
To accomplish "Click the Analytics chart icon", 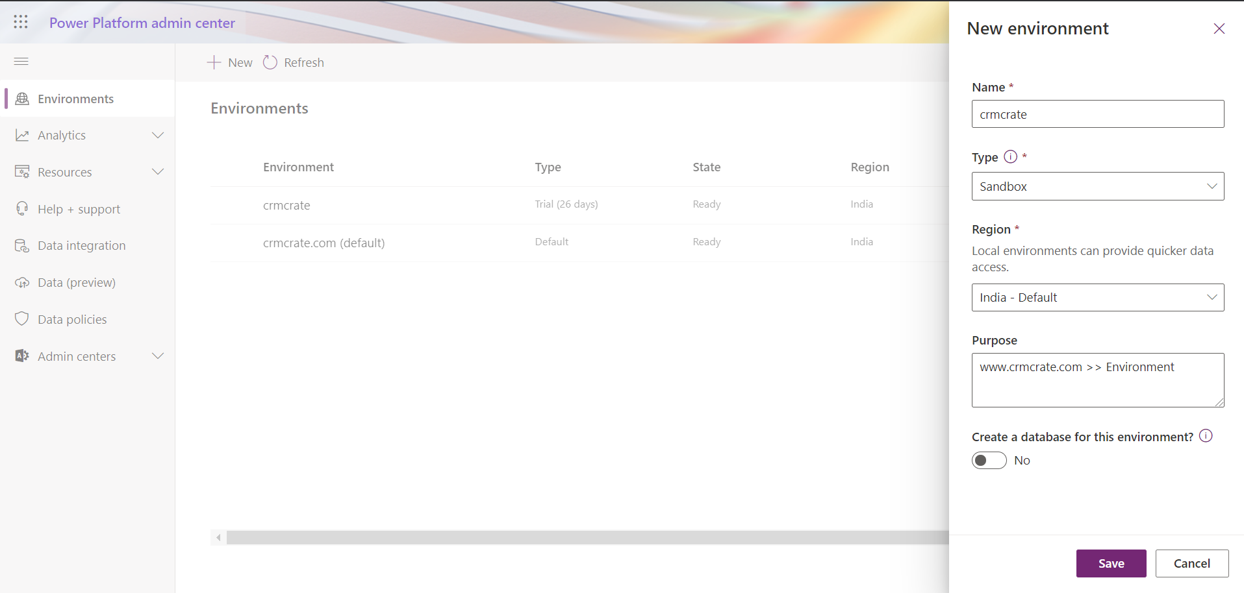I will (22, 135).
